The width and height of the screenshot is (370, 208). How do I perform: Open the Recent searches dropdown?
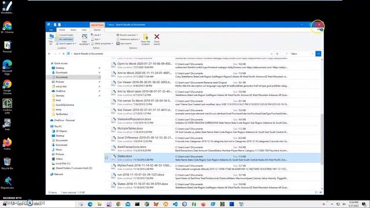click(x=127, y=35)
